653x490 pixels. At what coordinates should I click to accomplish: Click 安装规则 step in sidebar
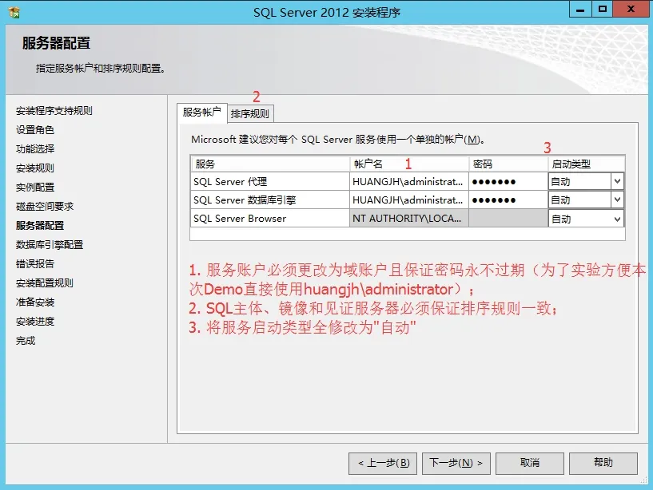(35, 168)
